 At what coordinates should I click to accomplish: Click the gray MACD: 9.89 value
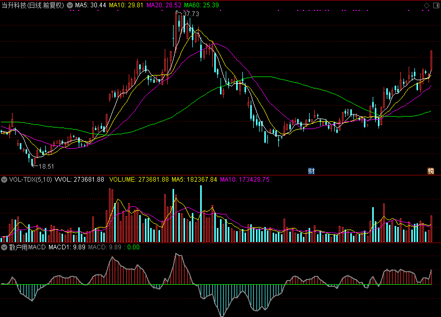(105, 247)
